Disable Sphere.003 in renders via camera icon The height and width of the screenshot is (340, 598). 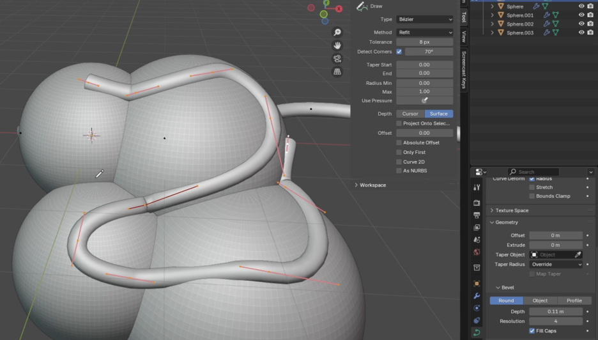point(590,33)
